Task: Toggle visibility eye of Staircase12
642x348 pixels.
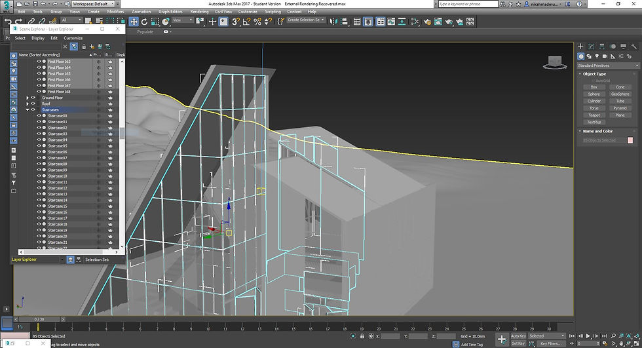Action: (x=39, y=188)
